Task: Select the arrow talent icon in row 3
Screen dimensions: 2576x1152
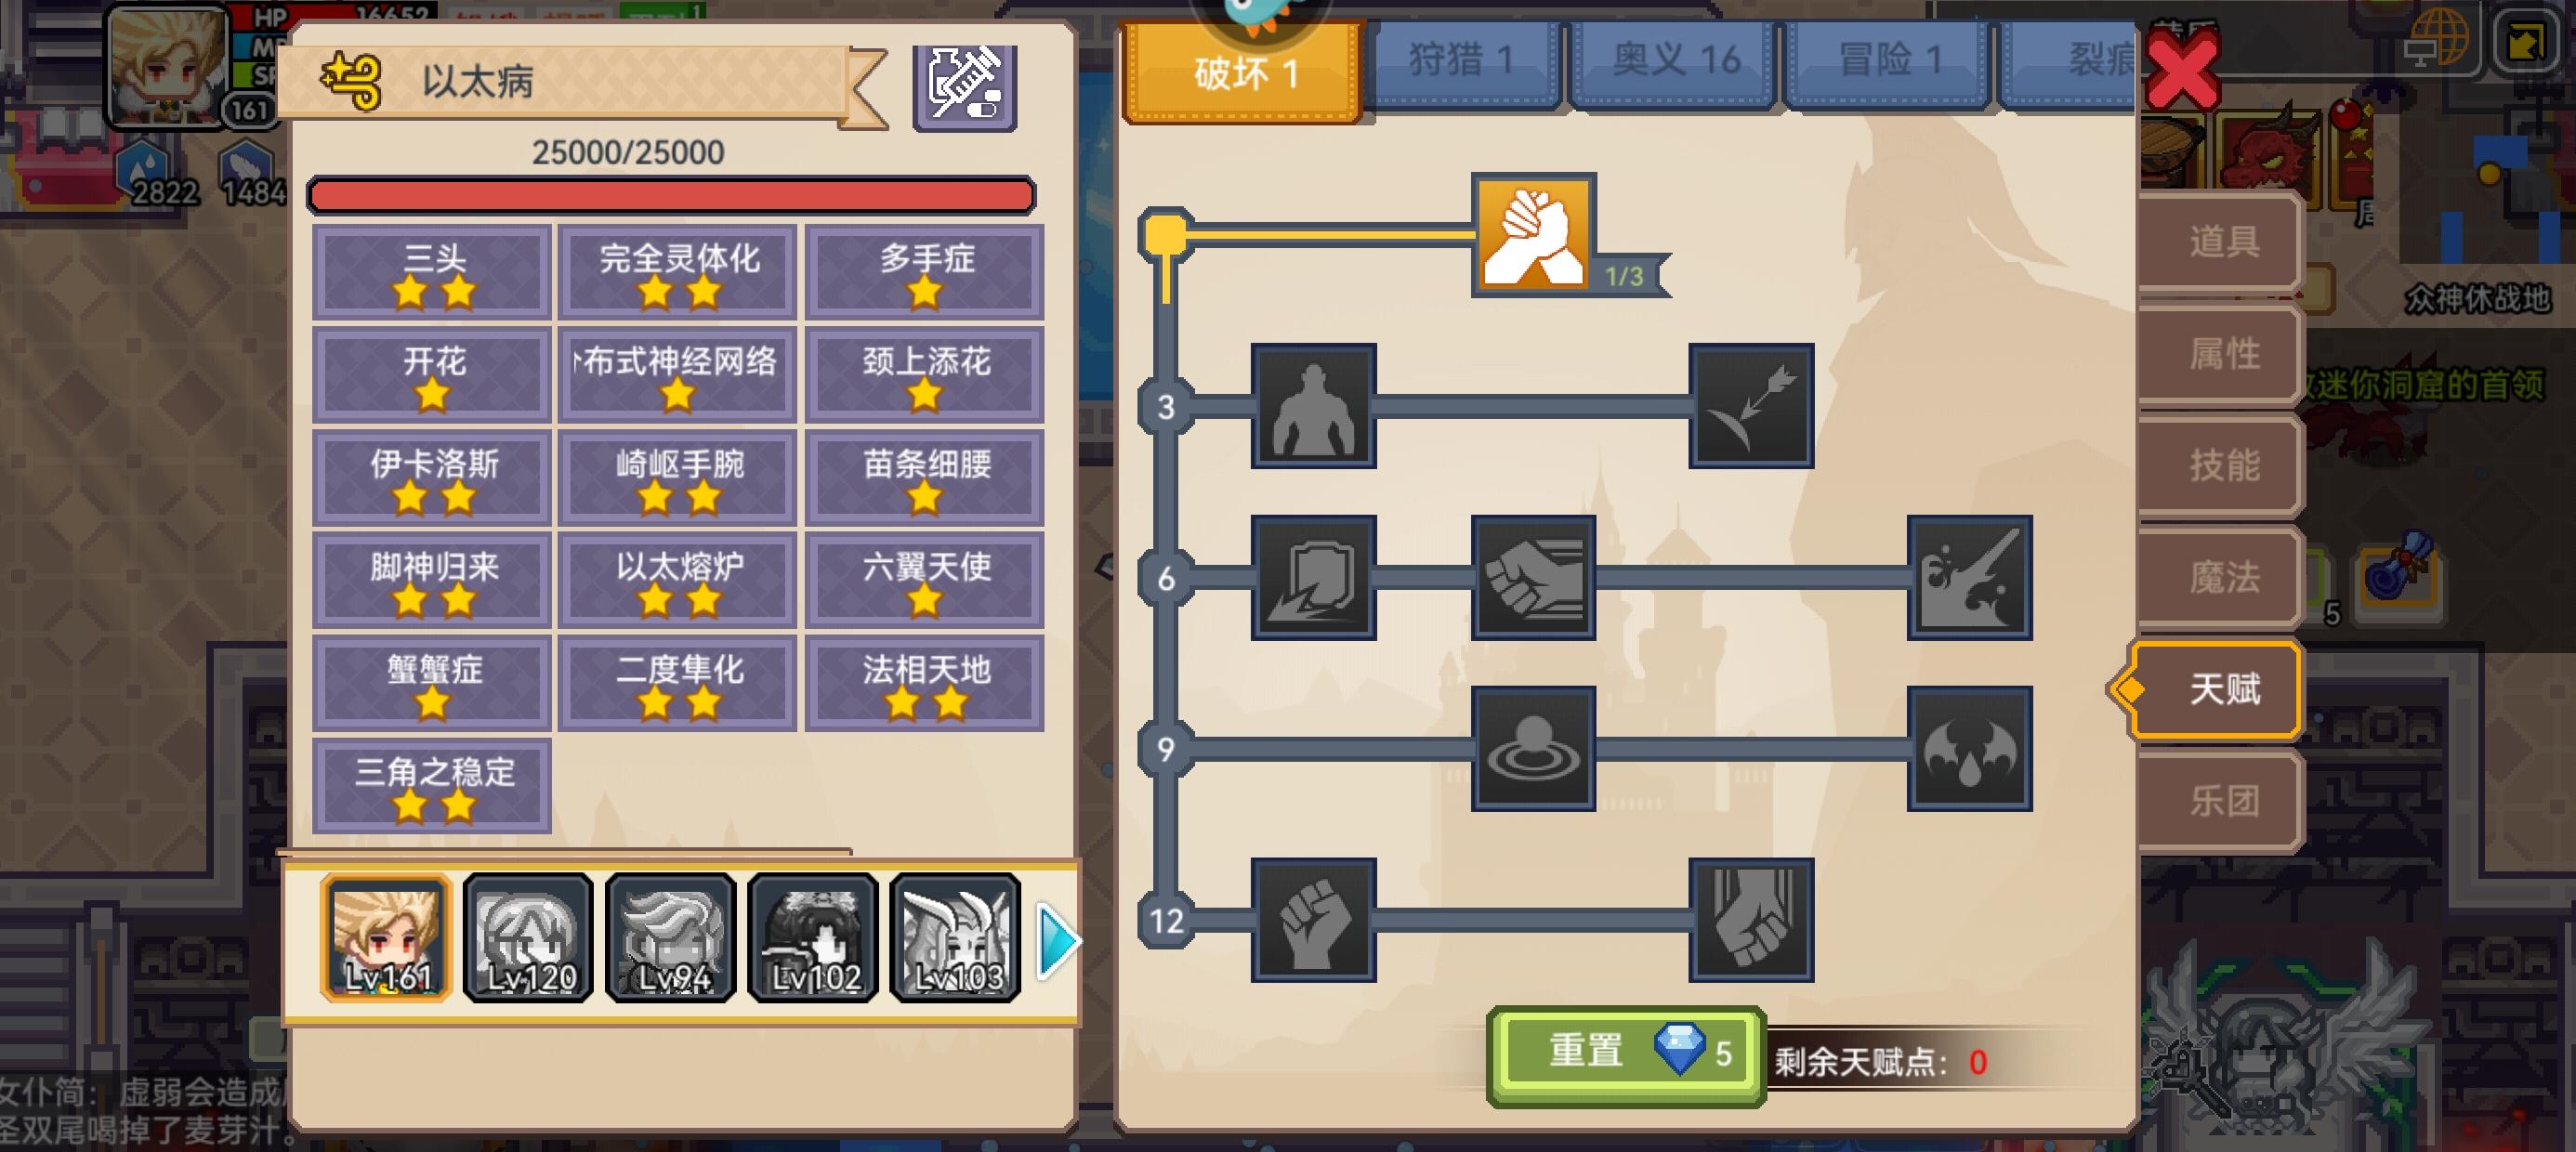Action: tap(1751, 406)
